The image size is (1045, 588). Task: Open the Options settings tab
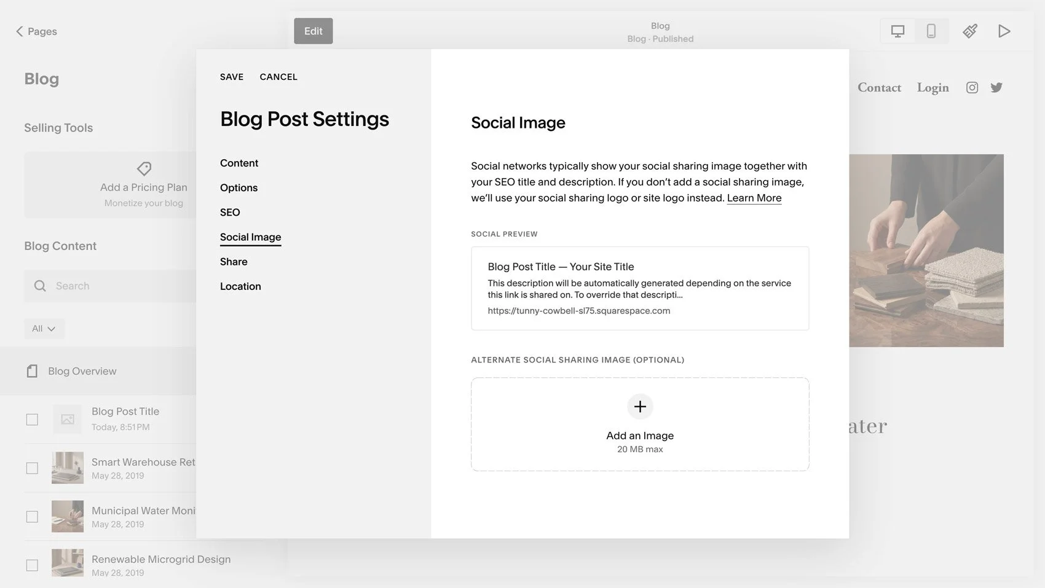click(x=239, y=187)
